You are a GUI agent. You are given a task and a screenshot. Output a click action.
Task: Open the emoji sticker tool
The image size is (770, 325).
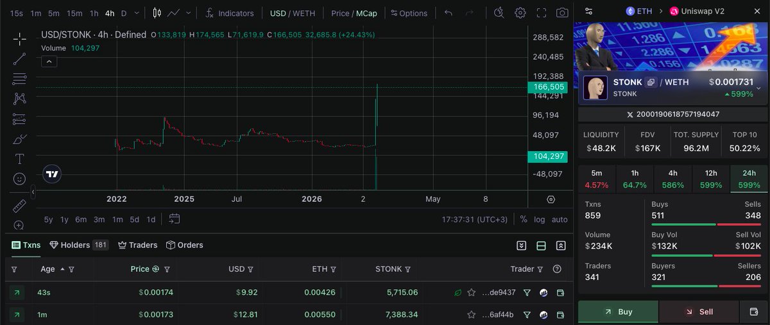(19, 178)
